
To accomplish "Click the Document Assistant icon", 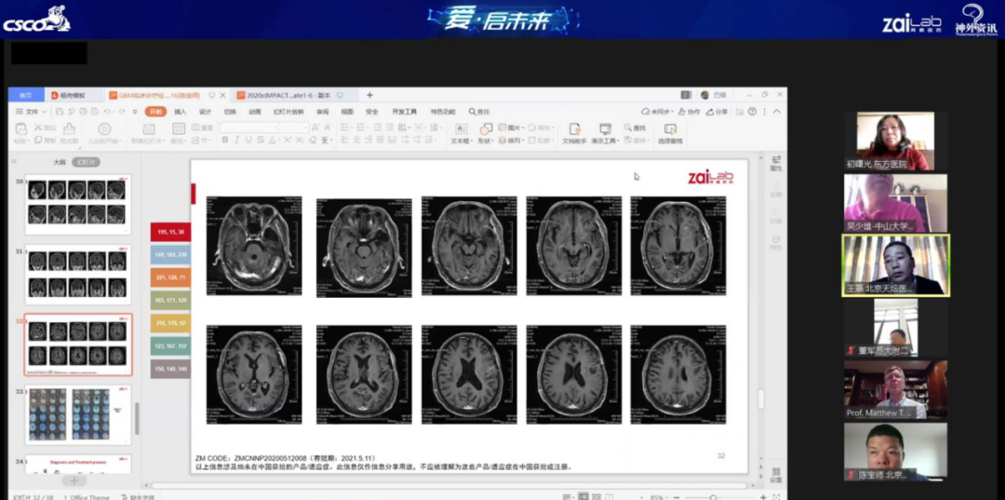I will 574,130.
